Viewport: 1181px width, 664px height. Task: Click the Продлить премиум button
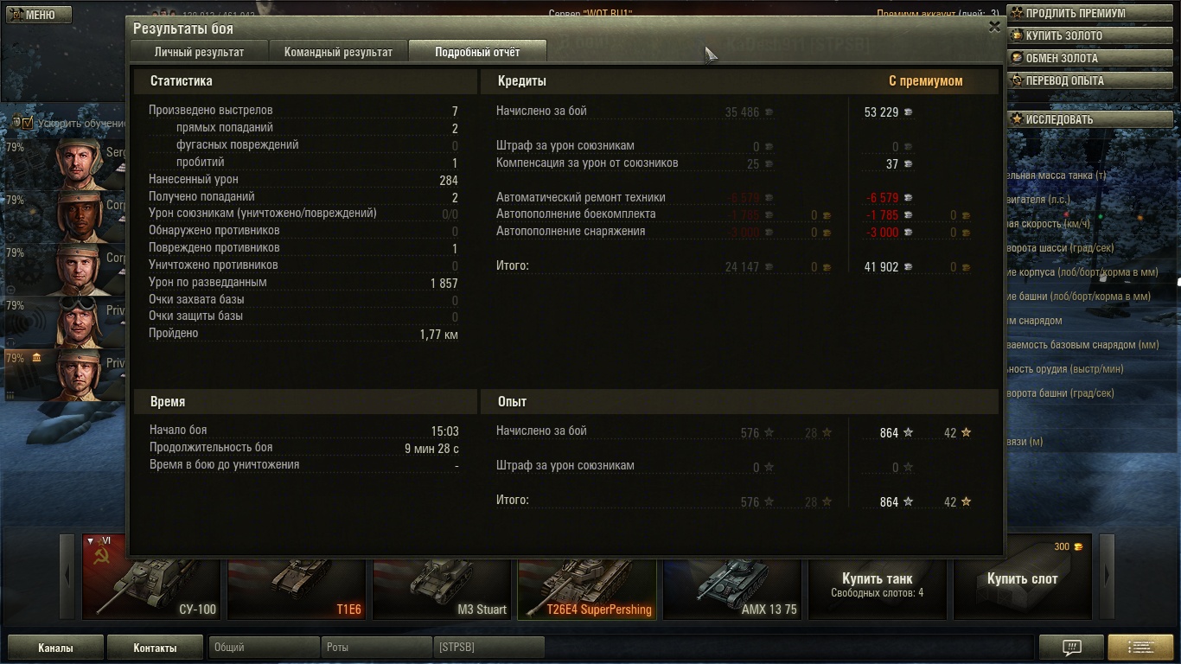coord(1093,13)
